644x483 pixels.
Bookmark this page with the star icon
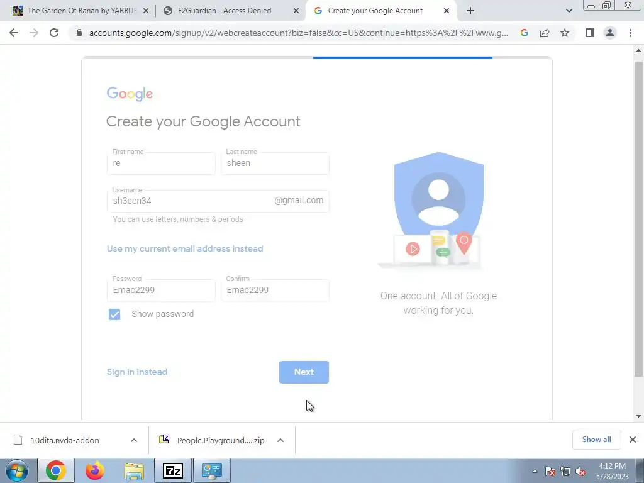point(565,33)
